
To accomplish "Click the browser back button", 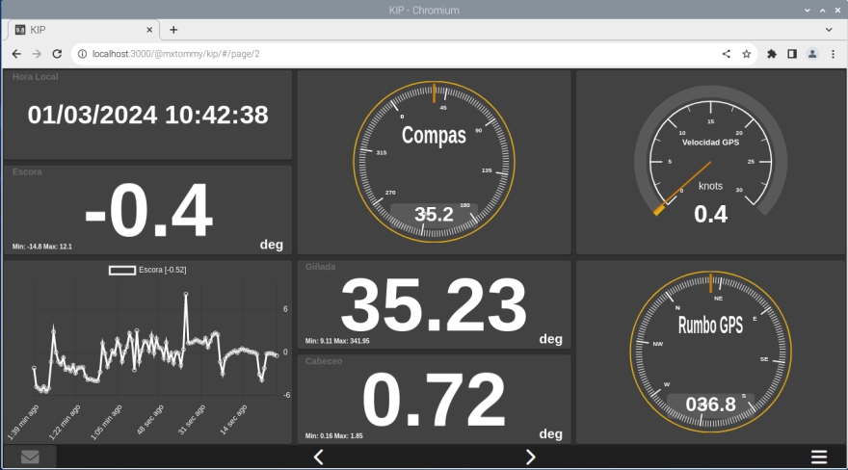I will 16,54.
